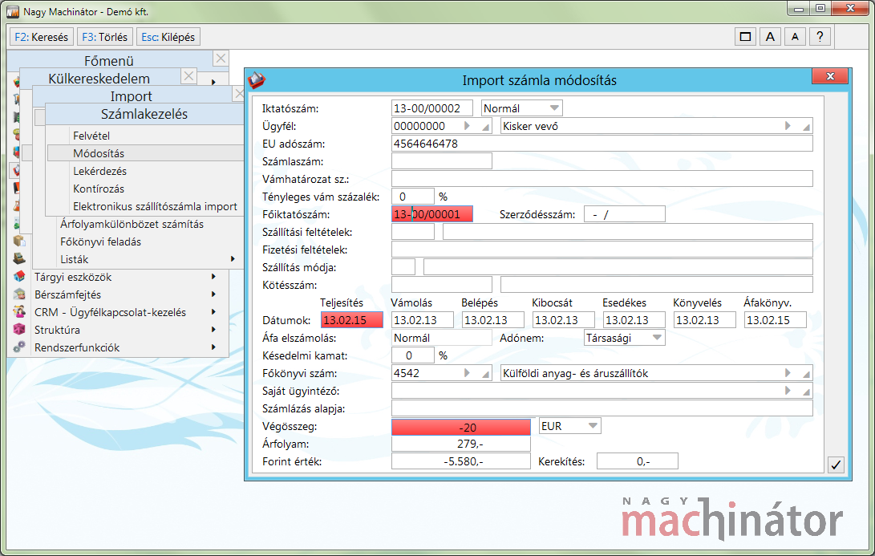Viewport: 875px width, 556px height.
Task: Click the Árfolyam field showing 279,-
Action: (x=461, y=444)
